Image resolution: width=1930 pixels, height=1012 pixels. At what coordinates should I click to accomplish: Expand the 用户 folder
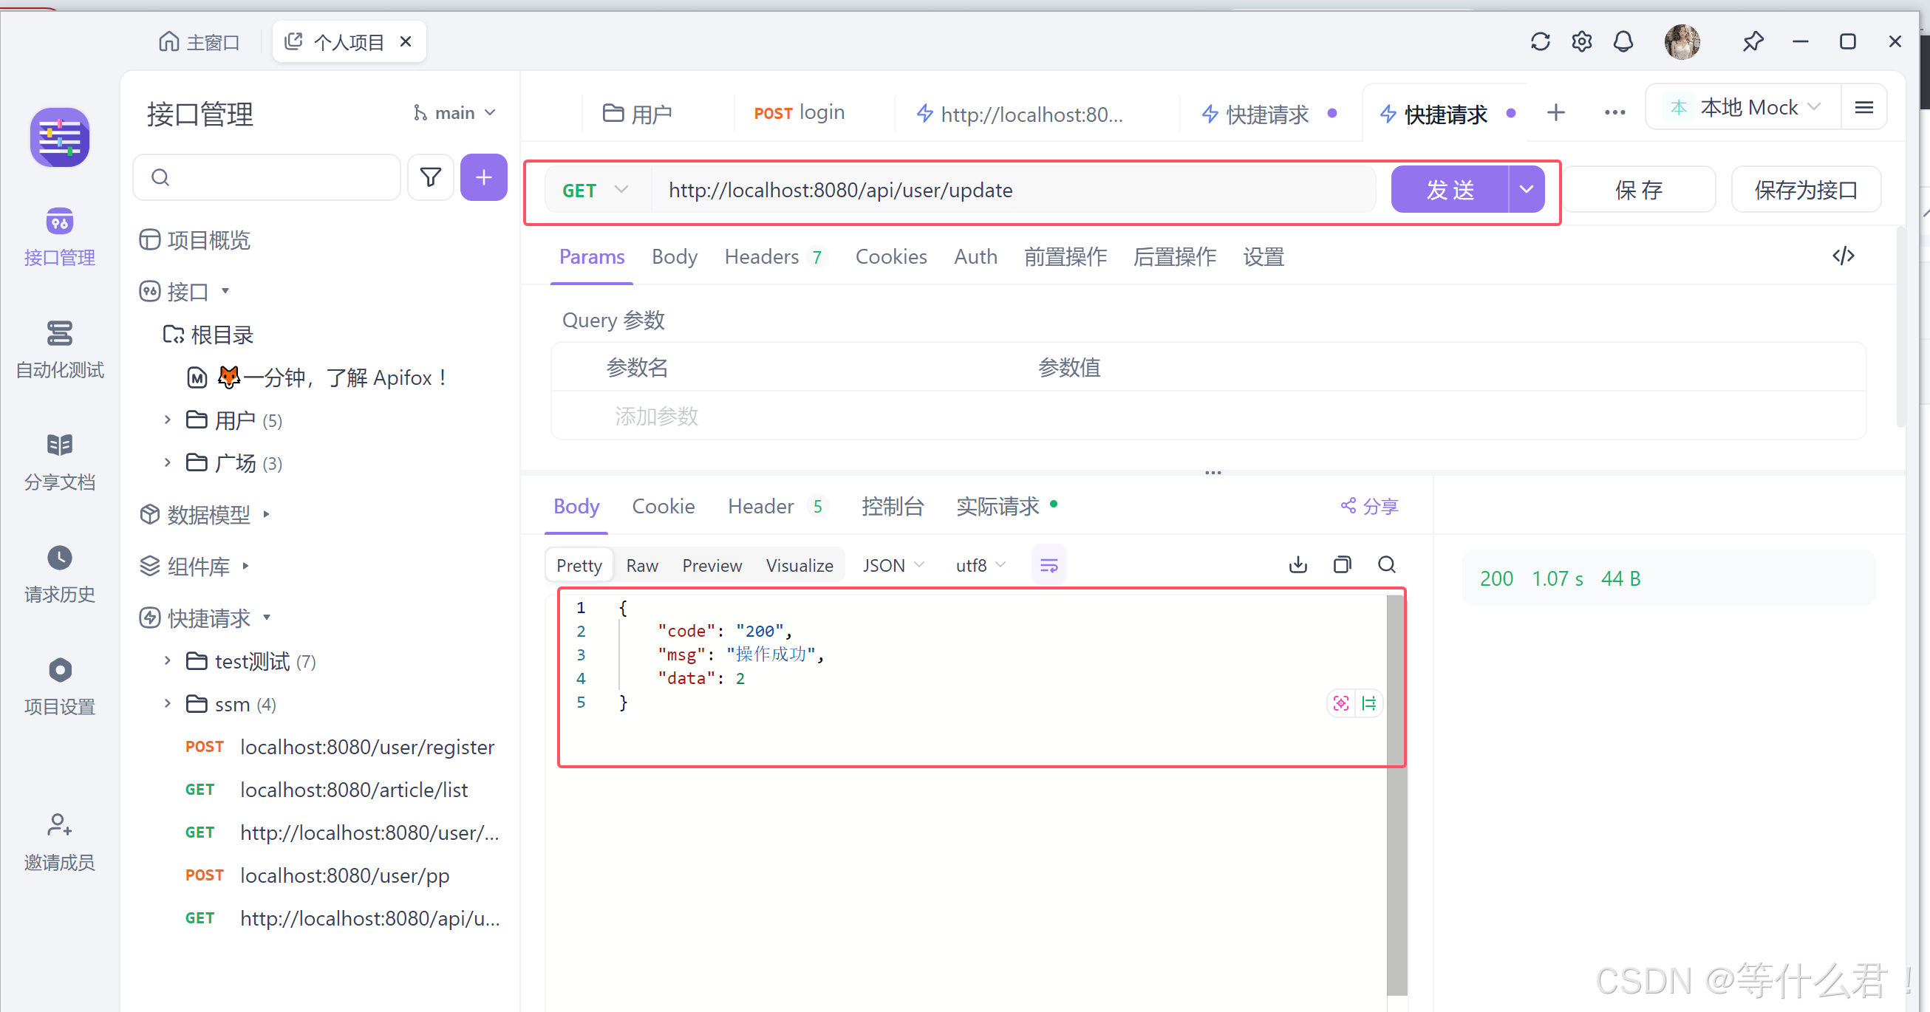click(x=168, y=420)
